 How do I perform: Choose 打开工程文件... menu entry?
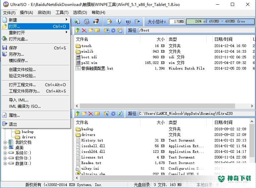pyautogui.click(x=36, y=85)
